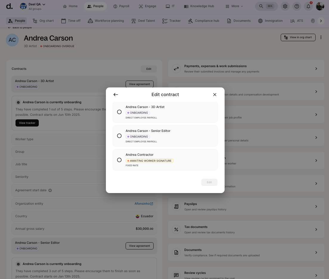Close the Edit contract dialog
This screenshot has height=279, width=329.
click(214, 95)
